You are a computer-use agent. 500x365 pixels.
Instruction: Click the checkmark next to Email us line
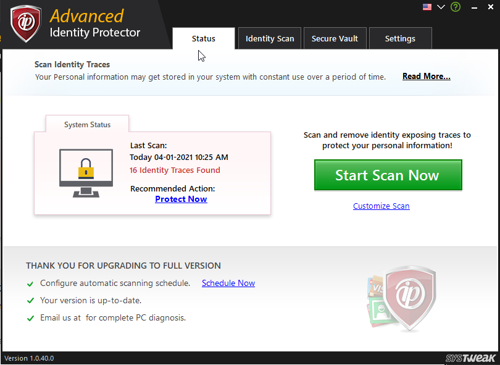[30, 317]
